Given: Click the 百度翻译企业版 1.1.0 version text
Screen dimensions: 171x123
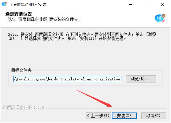Looking at the screenshot, I should pyautogui.click(x=23, y=107).
